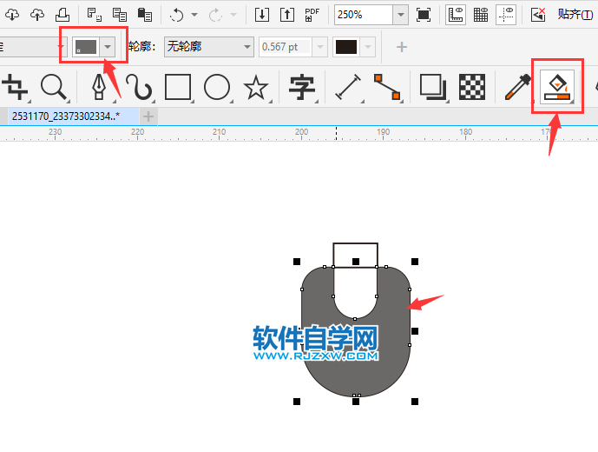
Task: Click the Copy icon in toolbar
Action: (120, 15)
